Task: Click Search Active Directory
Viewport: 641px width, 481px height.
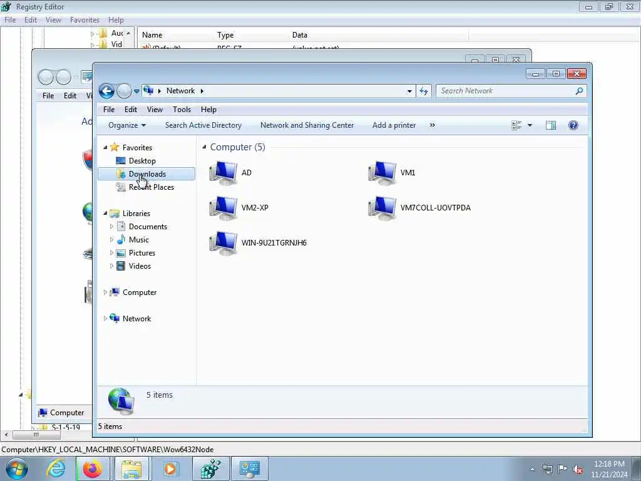Action: pyautogui.click(x=203, y=125)
